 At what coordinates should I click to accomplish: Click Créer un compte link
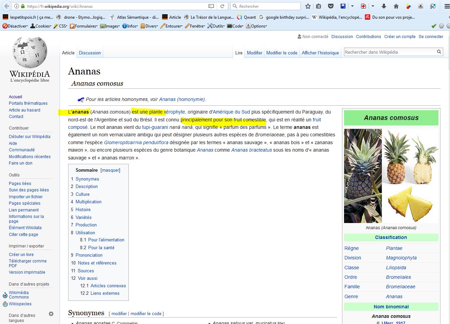(x=400, y=37)
